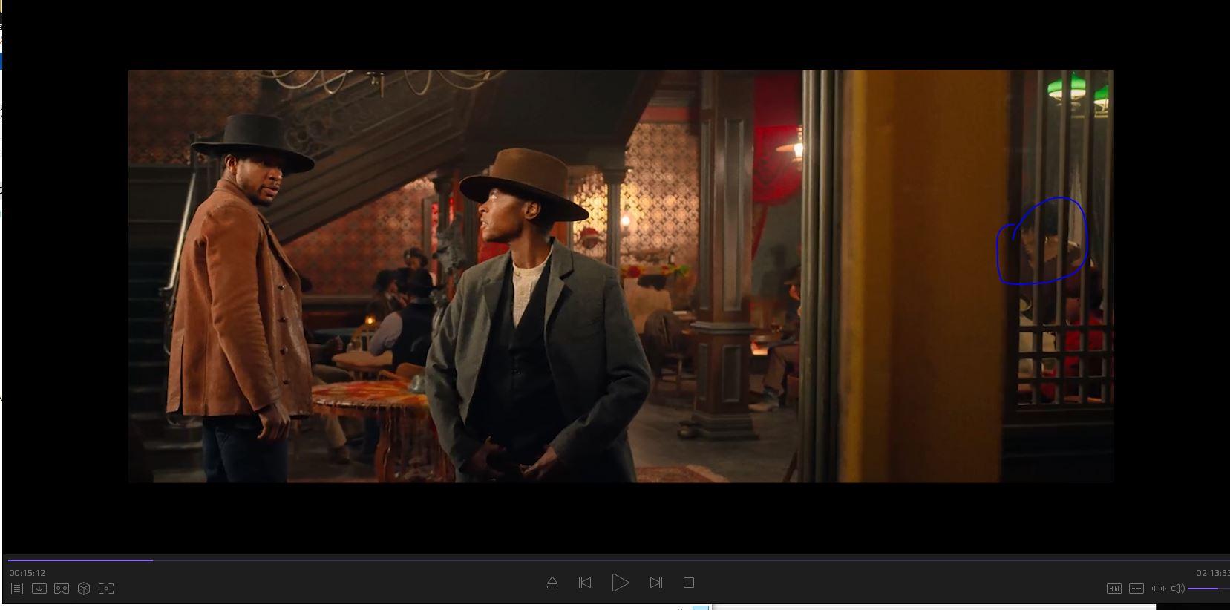This screenshot has height=610, width=1230.
Task: Click the total duration 02:13:33 label
Action: (x=1211, y=573)
